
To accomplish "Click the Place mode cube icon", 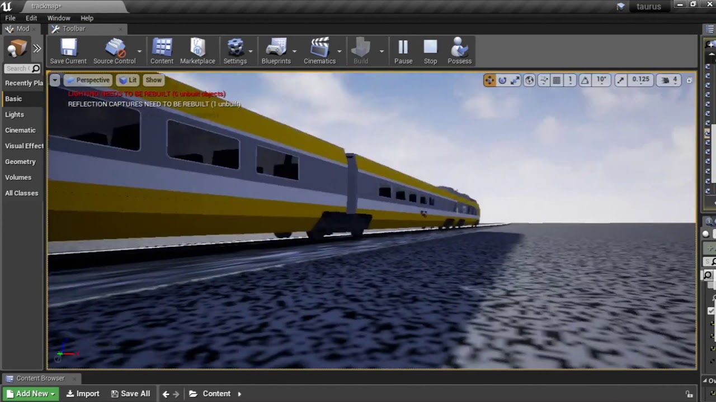I will 16,49.
